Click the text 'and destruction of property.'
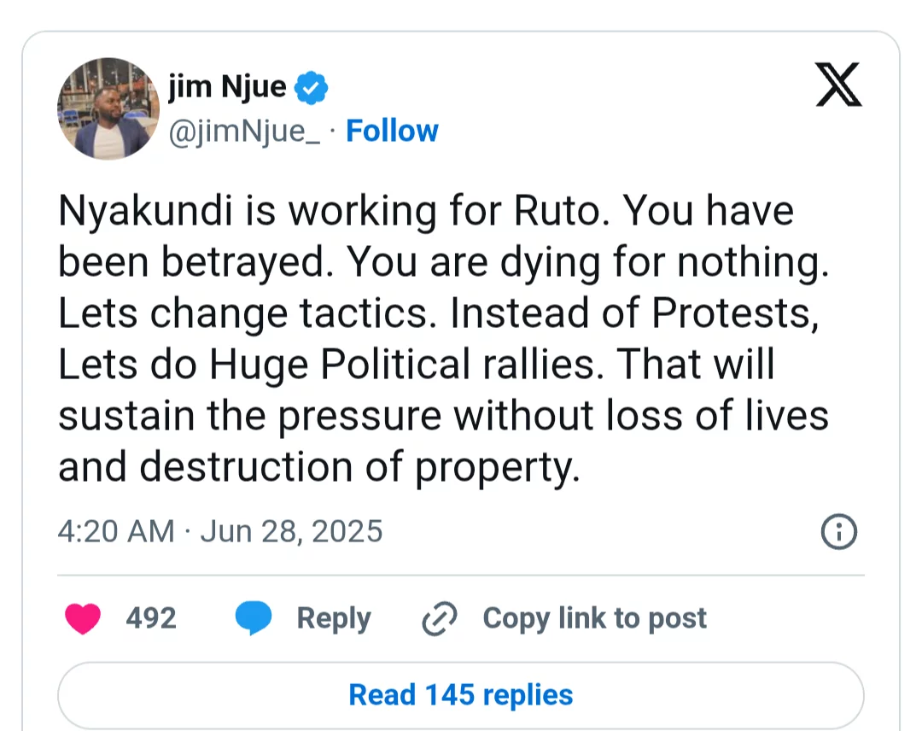The height and width of the screenshot is (731, 922). pyautogui.click(x=318, y=467)
